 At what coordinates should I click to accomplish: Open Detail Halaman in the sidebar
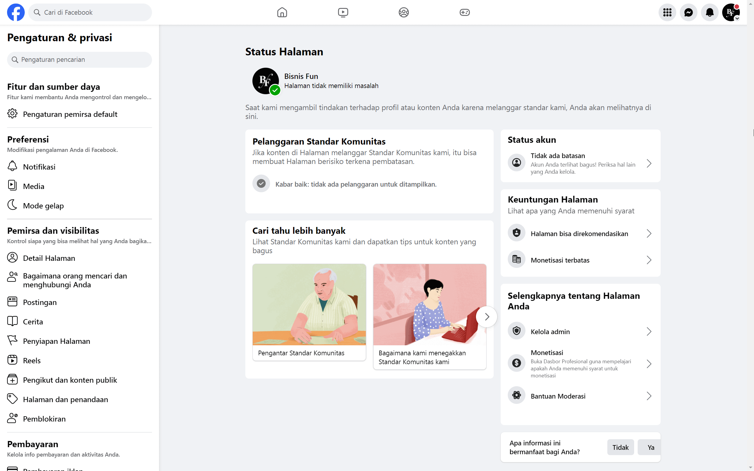49,258
